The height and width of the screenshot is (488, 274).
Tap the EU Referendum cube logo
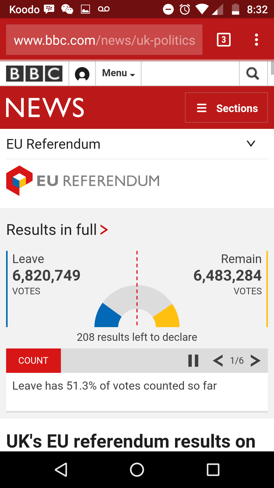[19, 181]
